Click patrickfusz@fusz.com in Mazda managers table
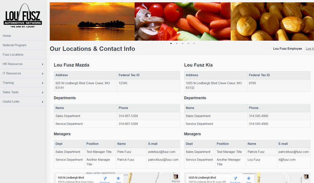 tap(163, 159)
